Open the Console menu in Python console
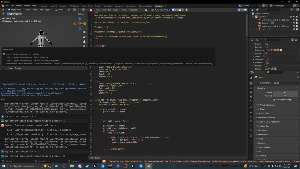 [18, 68]
